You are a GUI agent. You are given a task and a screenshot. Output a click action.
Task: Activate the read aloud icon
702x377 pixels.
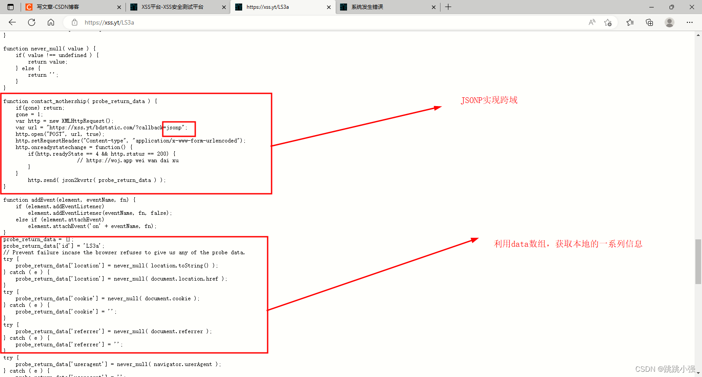coord(592,22)
